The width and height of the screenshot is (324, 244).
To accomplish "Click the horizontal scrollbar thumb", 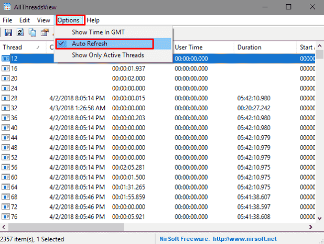I will click(66, 227).
